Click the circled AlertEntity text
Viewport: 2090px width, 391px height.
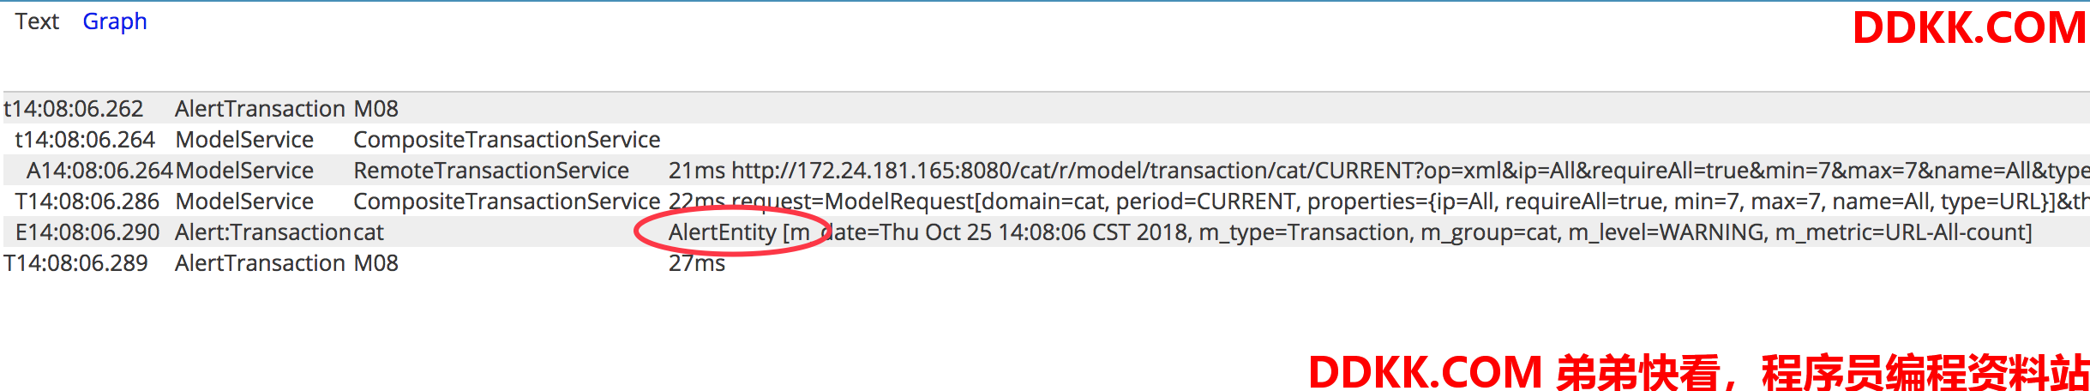click(x=723, y=232)
